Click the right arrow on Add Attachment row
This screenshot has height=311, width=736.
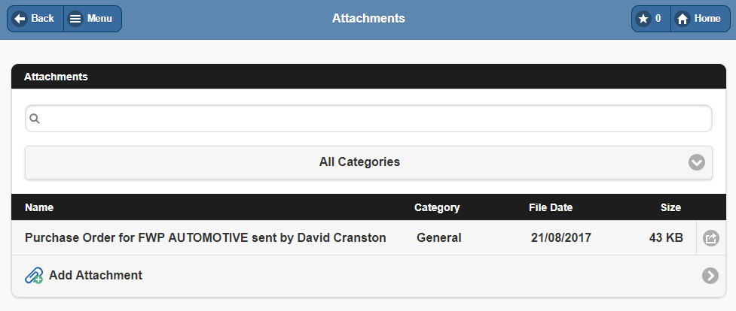(x=710, y=276)
